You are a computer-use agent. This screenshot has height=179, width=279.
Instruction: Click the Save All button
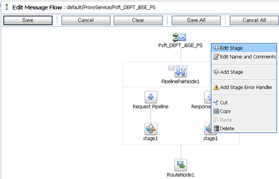(x=196, y=20)
